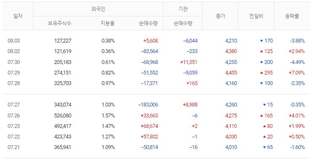The height and width of the screenshot is (162, 312).
Task: Click the 종가 column header
Action: (220, 16)
